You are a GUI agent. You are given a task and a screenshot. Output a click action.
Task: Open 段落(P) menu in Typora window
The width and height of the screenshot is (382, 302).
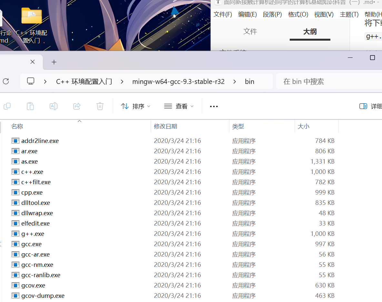pyautogui.click(x=272, y=15)
